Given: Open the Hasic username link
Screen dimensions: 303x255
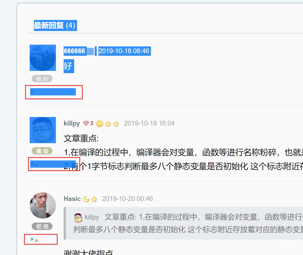Looking at the screenshot, I should 72,199.
